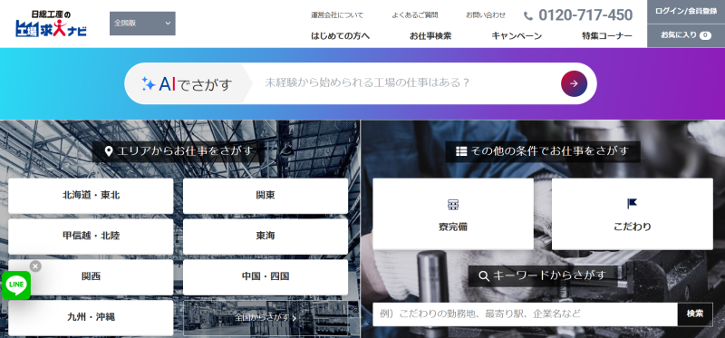Select 東海 area
Image resolution: width=725 pixels, height=338 pixels.
tap(266, 237)
